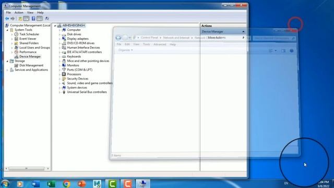Collapse the System Tools node arrow
The image size is (334, 188).
[7, 30]
